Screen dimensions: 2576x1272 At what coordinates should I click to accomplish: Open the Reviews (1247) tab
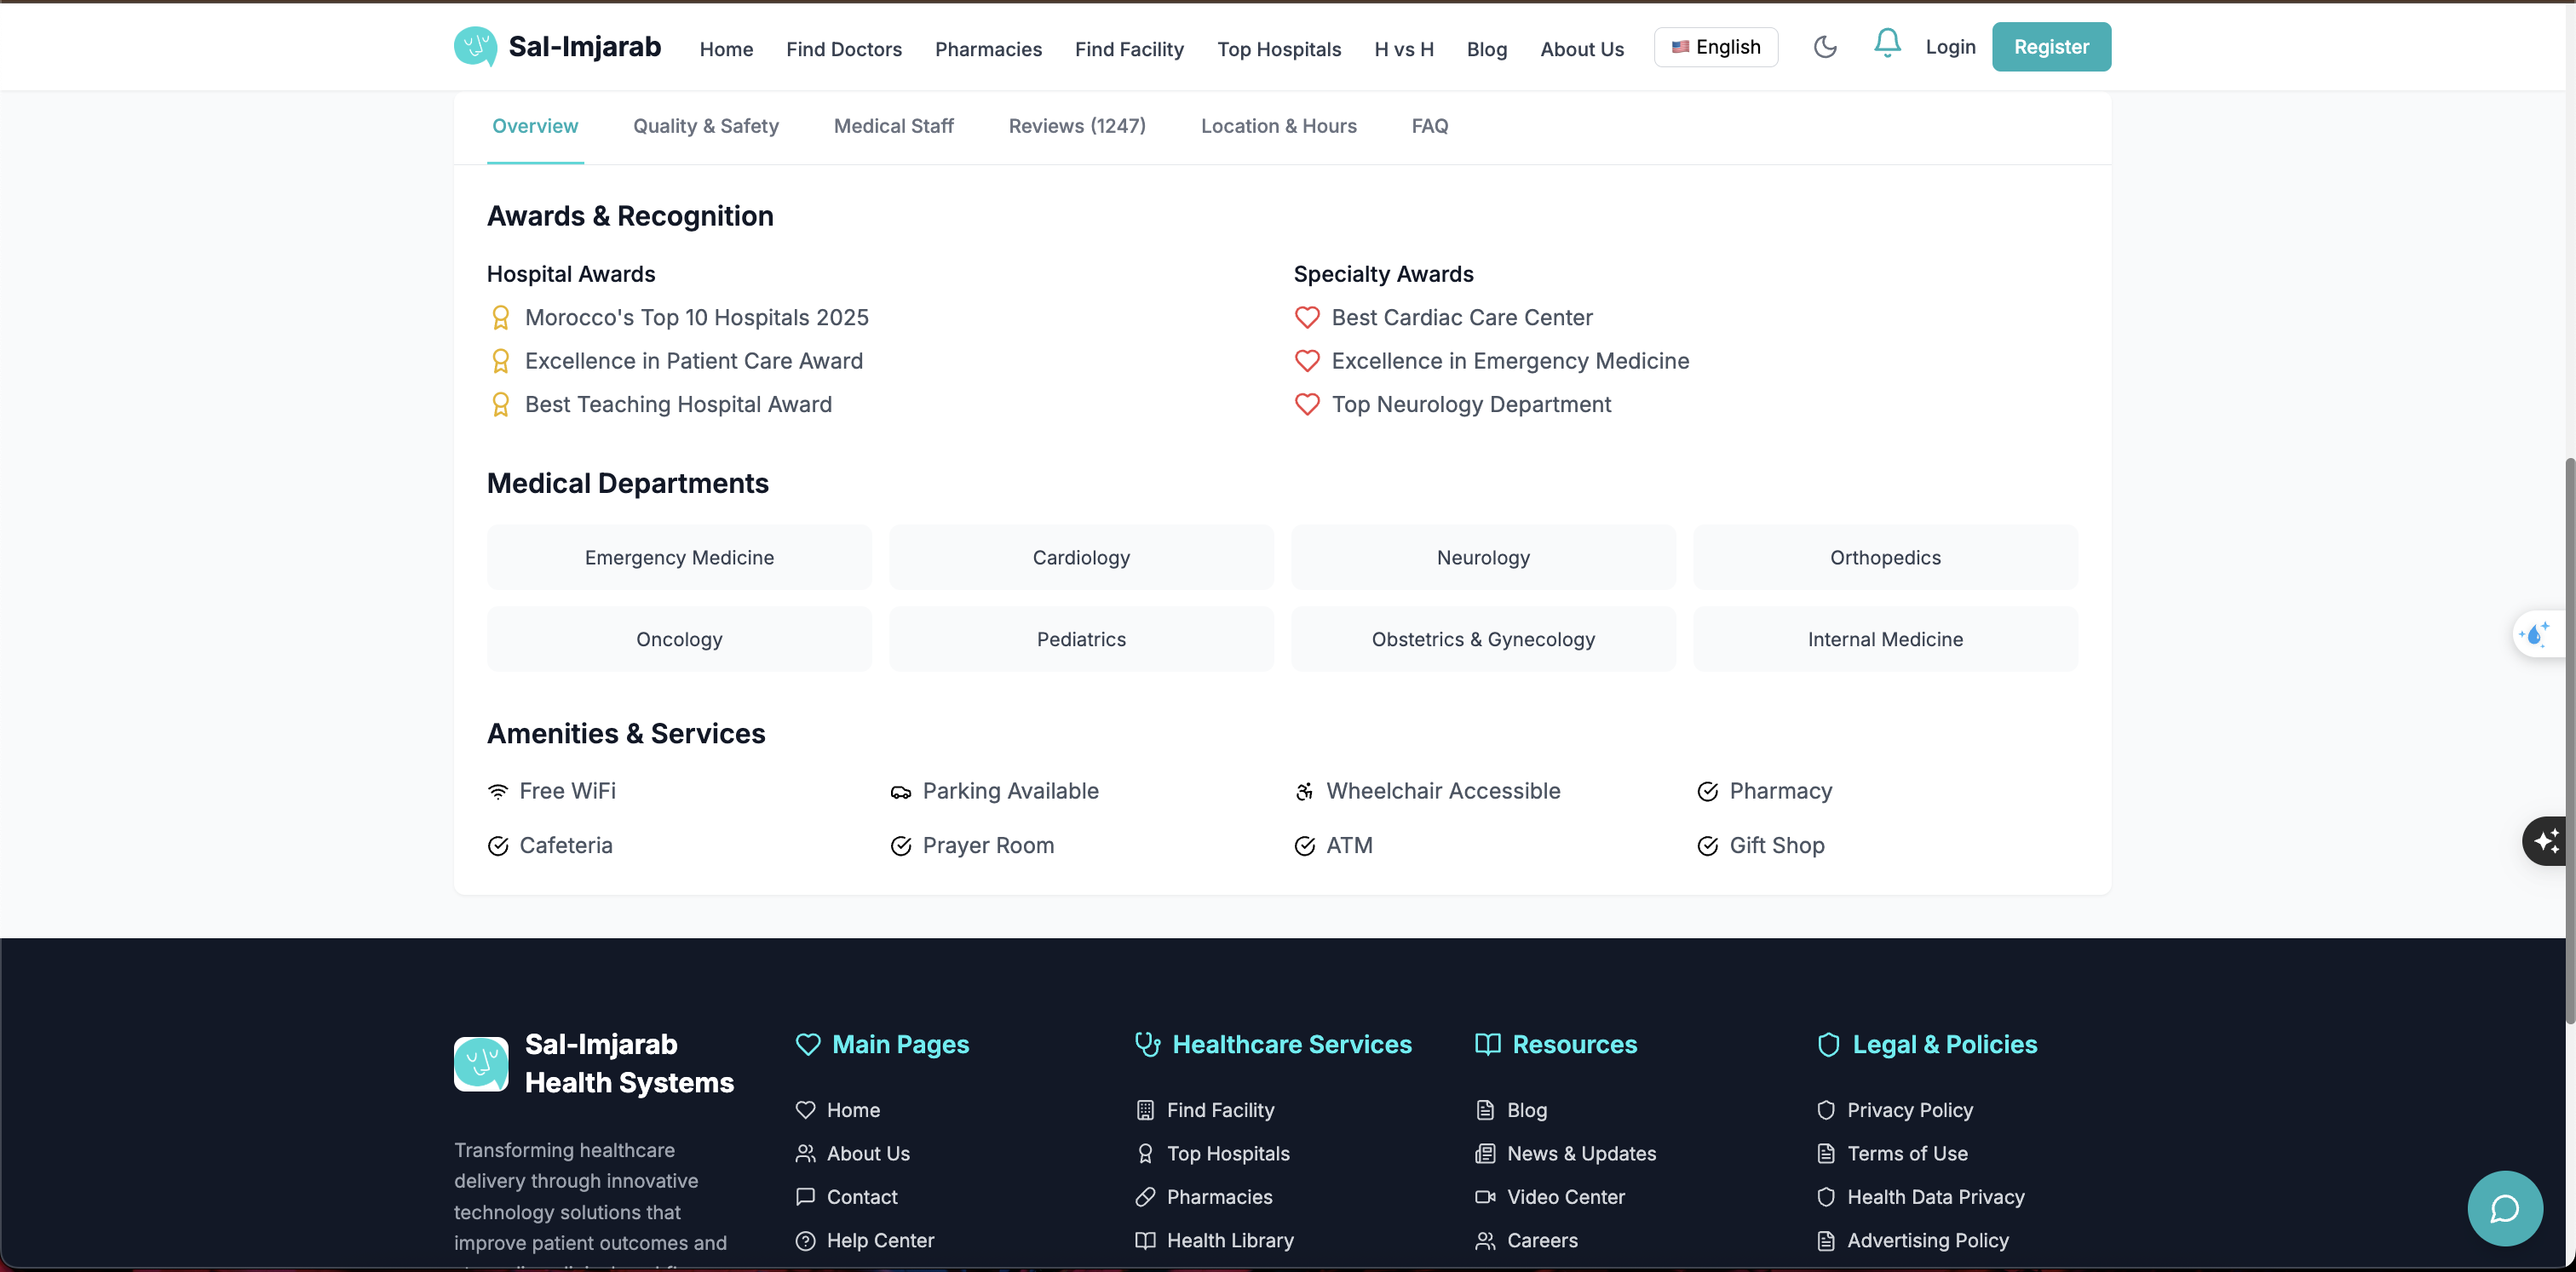(1076, 126)
